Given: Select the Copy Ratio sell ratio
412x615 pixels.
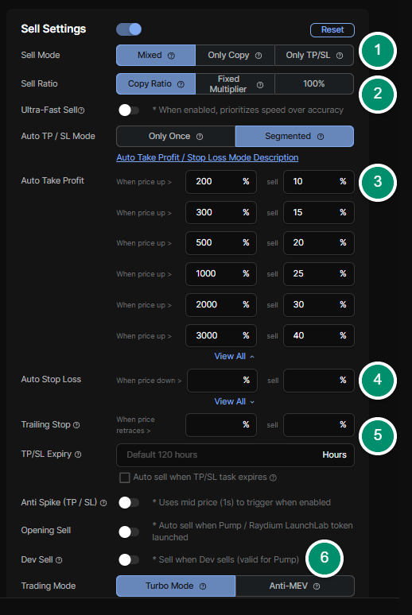Looking at the screenshot, I should coord(156,84).
